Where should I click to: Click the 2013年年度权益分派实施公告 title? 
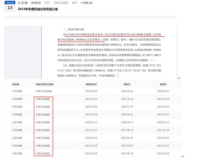point(38,9)
